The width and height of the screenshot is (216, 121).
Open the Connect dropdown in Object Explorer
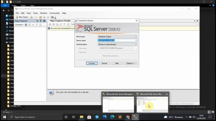click(19, 25)
